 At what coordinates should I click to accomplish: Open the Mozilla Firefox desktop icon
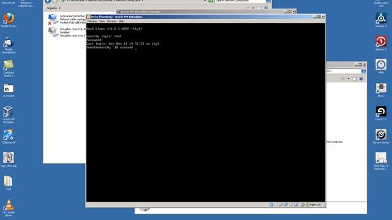coord(9,20)
